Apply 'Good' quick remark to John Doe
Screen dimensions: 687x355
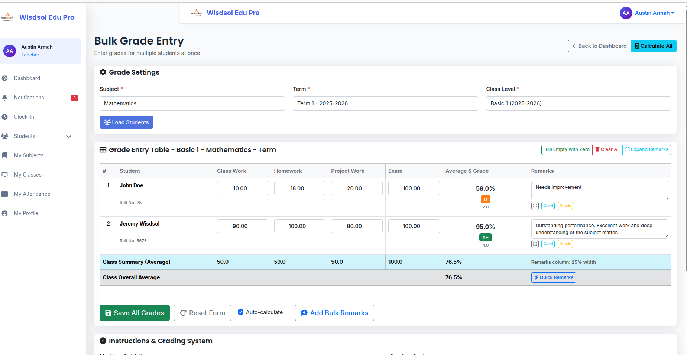[548, 206]
